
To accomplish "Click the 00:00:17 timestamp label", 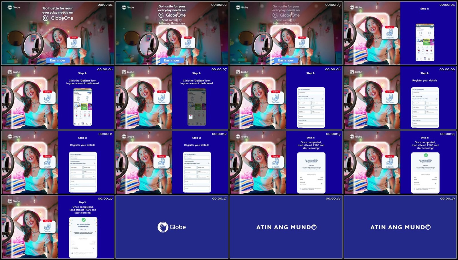I will 219,199.
